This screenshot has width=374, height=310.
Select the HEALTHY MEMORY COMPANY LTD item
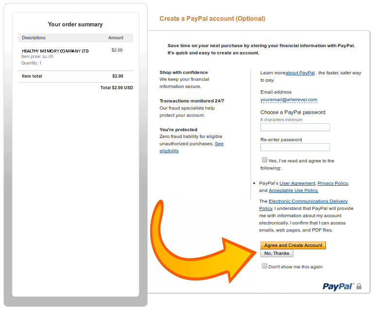55,51
